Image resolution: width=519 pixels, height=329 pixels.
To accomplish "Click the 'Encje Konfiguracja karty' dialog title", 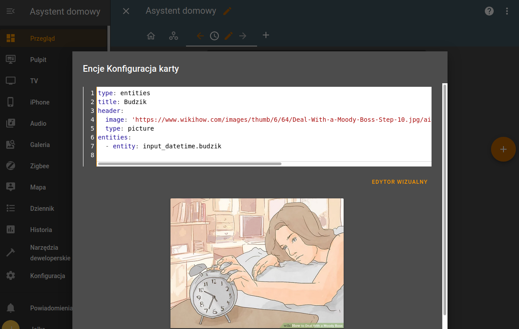I will pyautogui.click(x=131, y=69).
